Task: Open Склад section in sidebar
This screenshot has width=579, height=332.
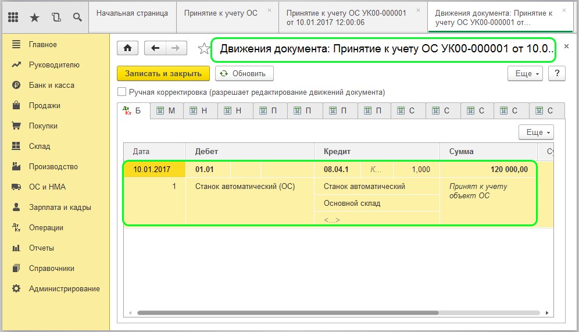Action: [x=39, y=147]
